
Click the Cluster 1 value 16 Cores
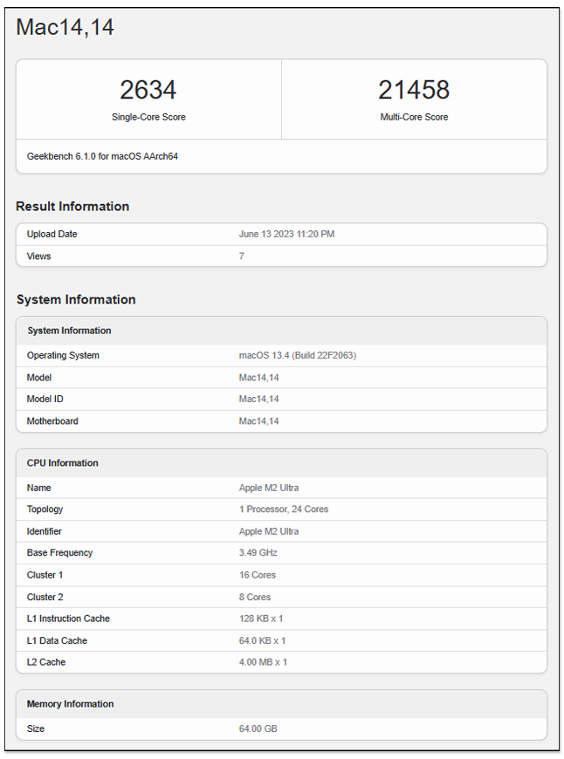pos(257,575)
